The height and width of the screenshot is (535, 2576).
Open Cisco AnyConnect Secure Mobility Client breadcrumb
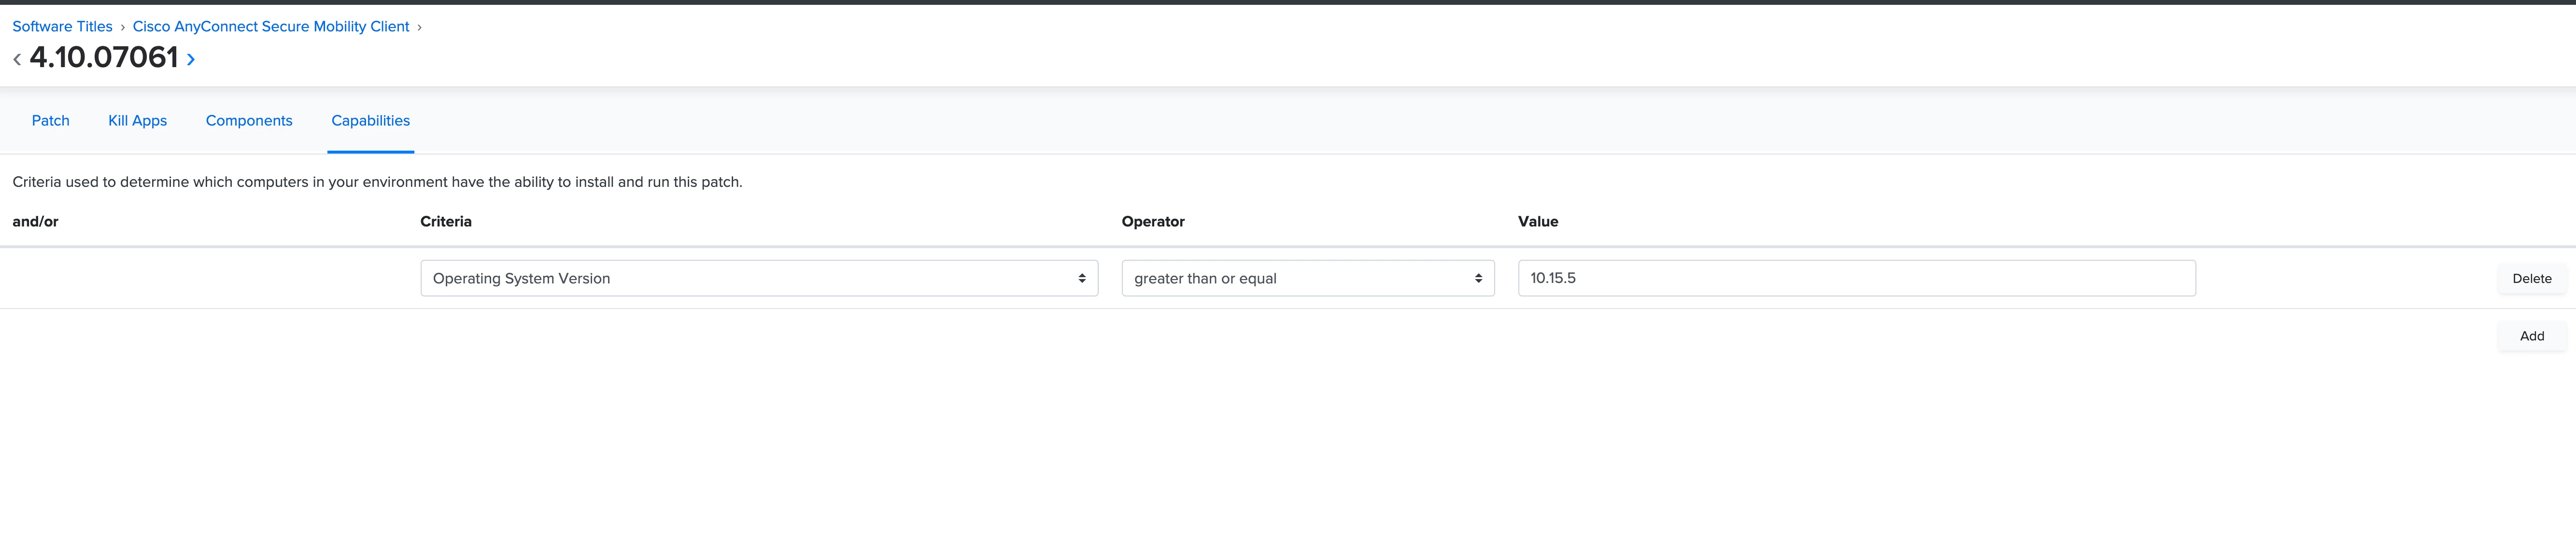(x=271, y=27)
